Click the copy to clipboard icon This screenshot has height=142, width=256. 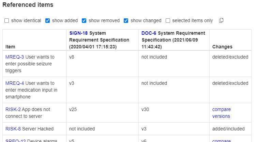point(221,20)
